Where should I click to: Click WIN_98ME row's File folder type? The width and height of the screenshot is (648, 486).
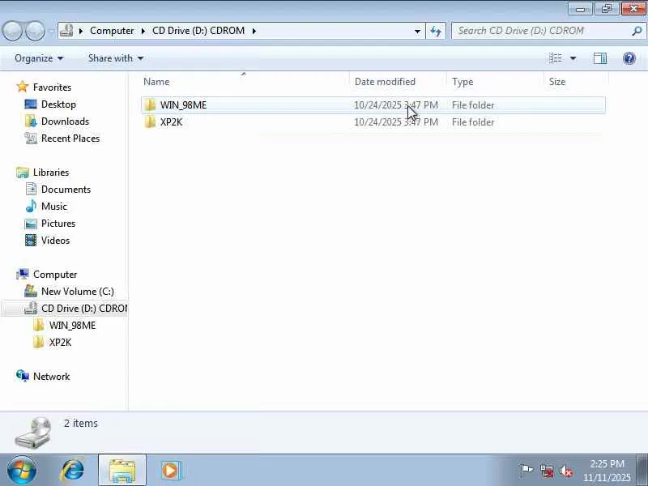[x=473, y=105]
